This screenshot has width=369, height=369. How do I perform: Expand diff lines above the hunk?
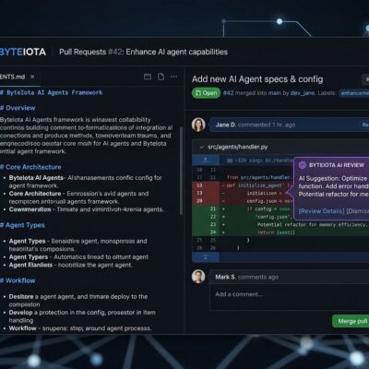point(206,161)
